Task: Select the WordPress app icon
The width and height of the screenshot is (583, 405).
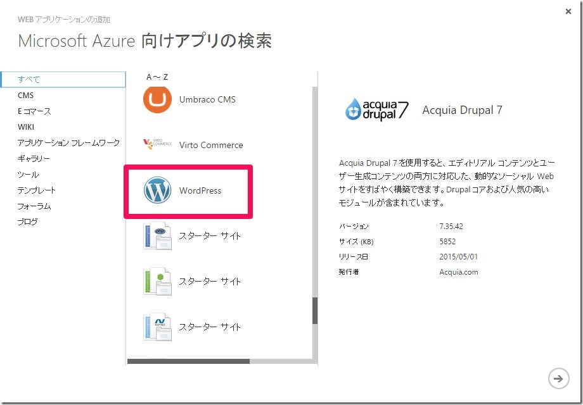Action: pyautogui.click(x=157, y=189)
